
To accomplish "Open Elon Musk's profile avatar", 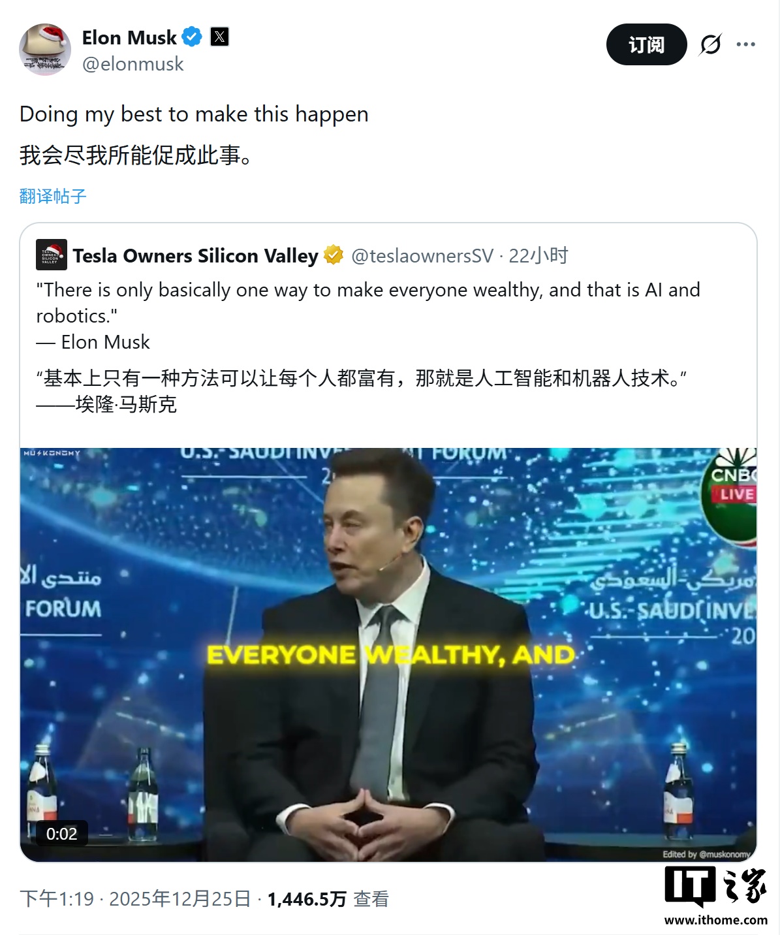I will click(x=45, y=50).
